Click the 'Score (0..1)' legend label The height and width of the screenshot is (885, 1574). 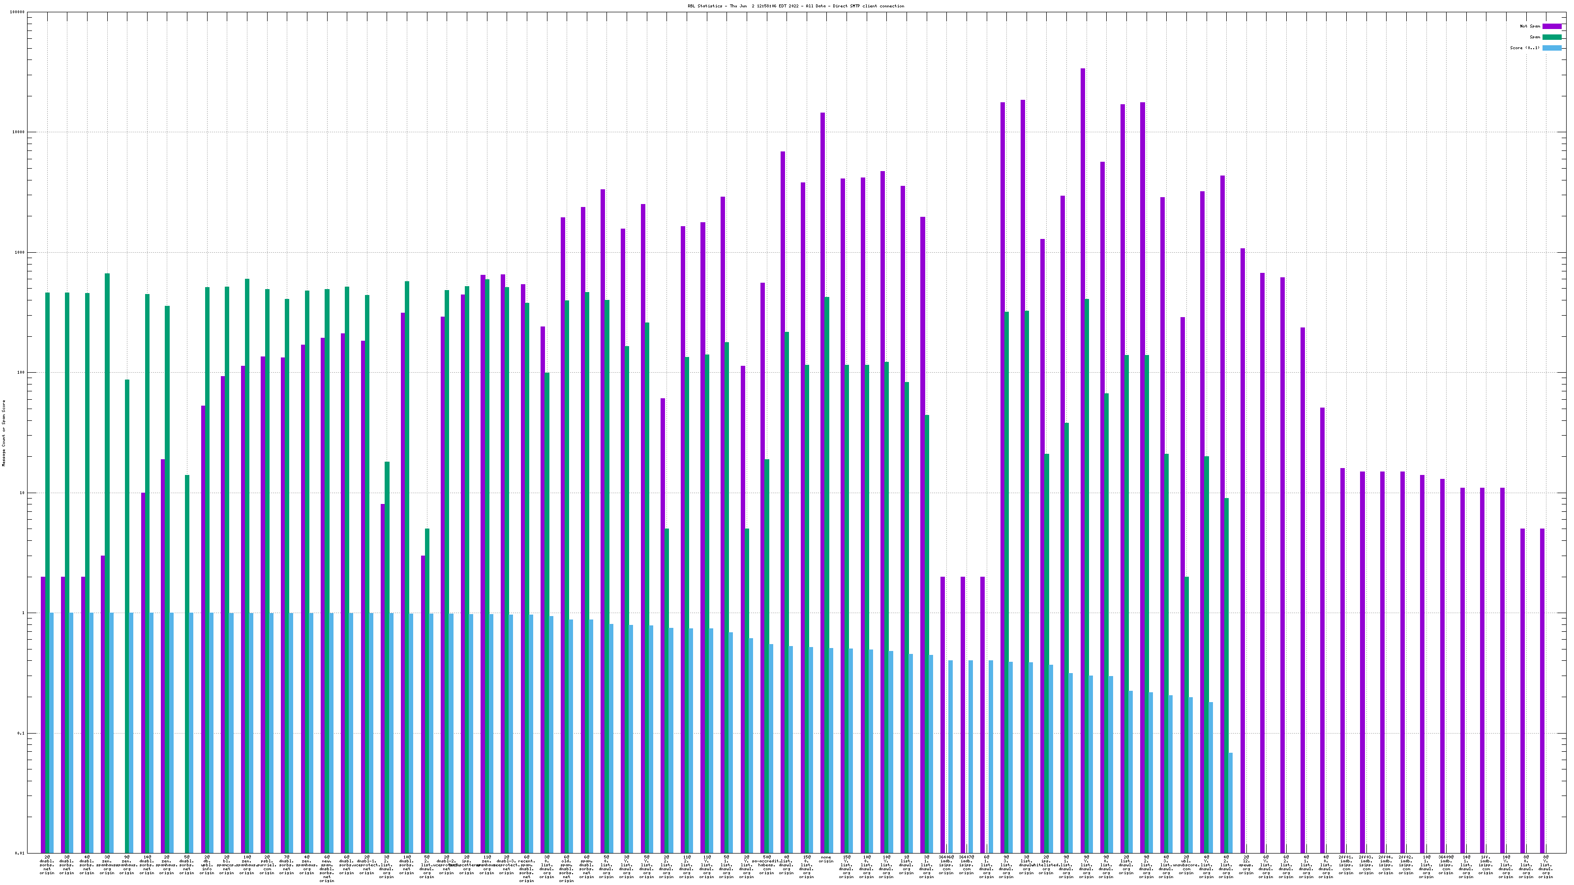pyautogui.click(x=1524, y=48)
